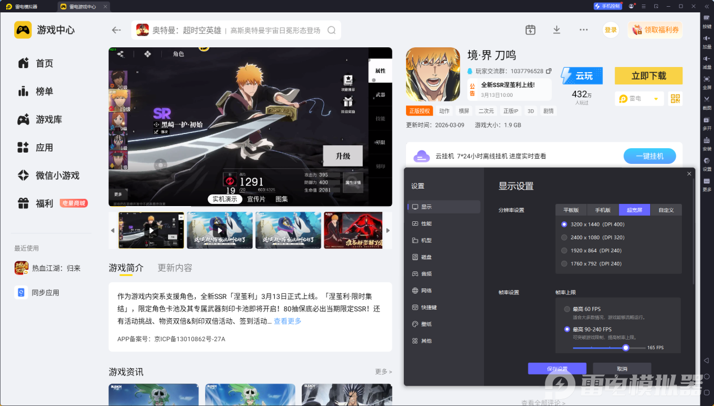The width and height of the screenshot is (714, 406).
Task: Select 最高 60 FPS option
Action: tap(567, 309)
